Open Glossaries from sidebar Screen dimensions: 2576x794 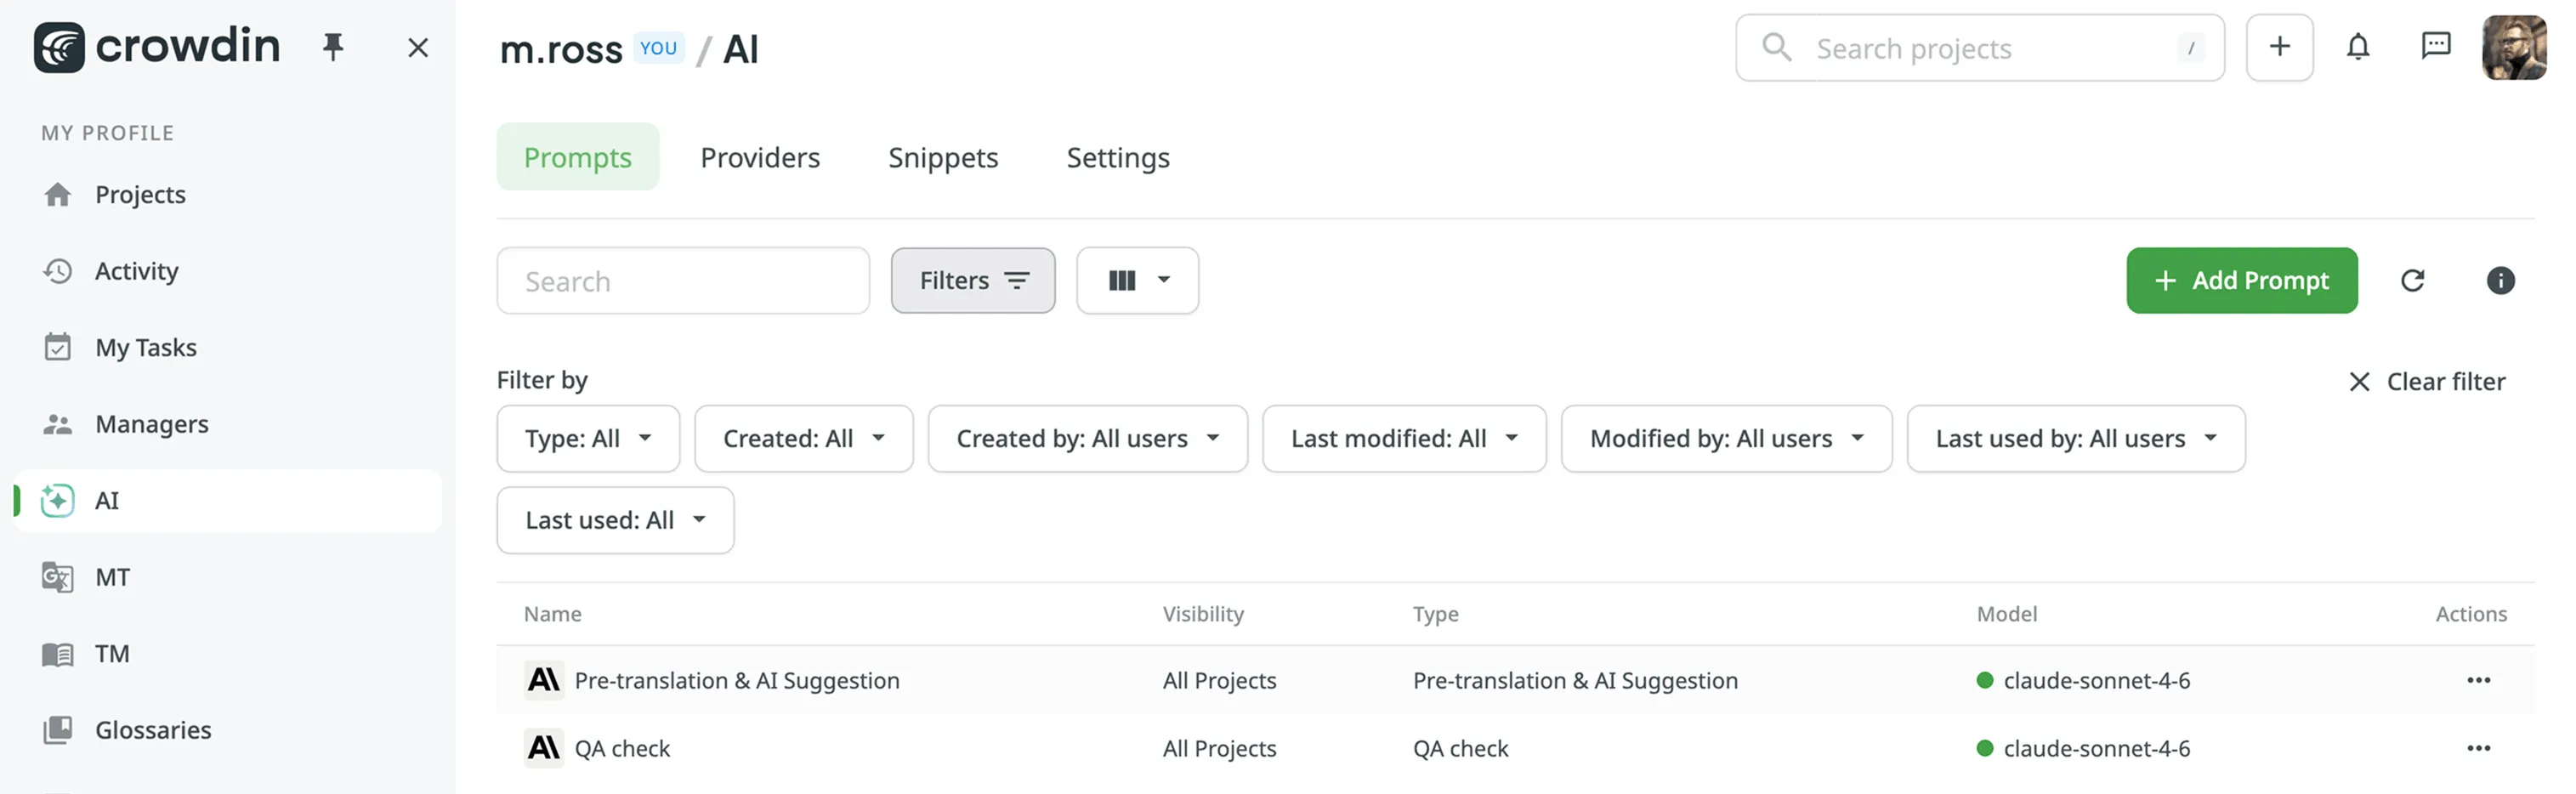(152, 730)
